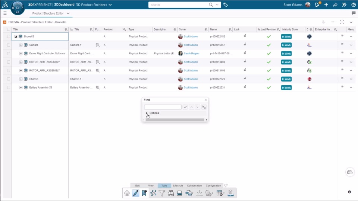Switch to the Configuration toolbar tab
358x201 pixels.
point(213,185)
